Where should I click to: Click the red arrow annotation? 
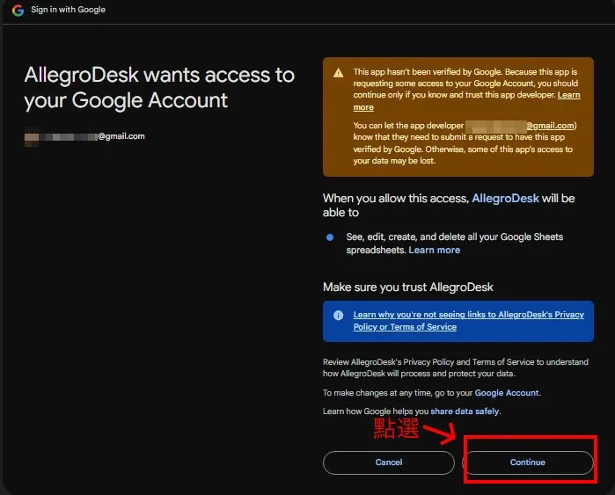[x=439, y=433]
